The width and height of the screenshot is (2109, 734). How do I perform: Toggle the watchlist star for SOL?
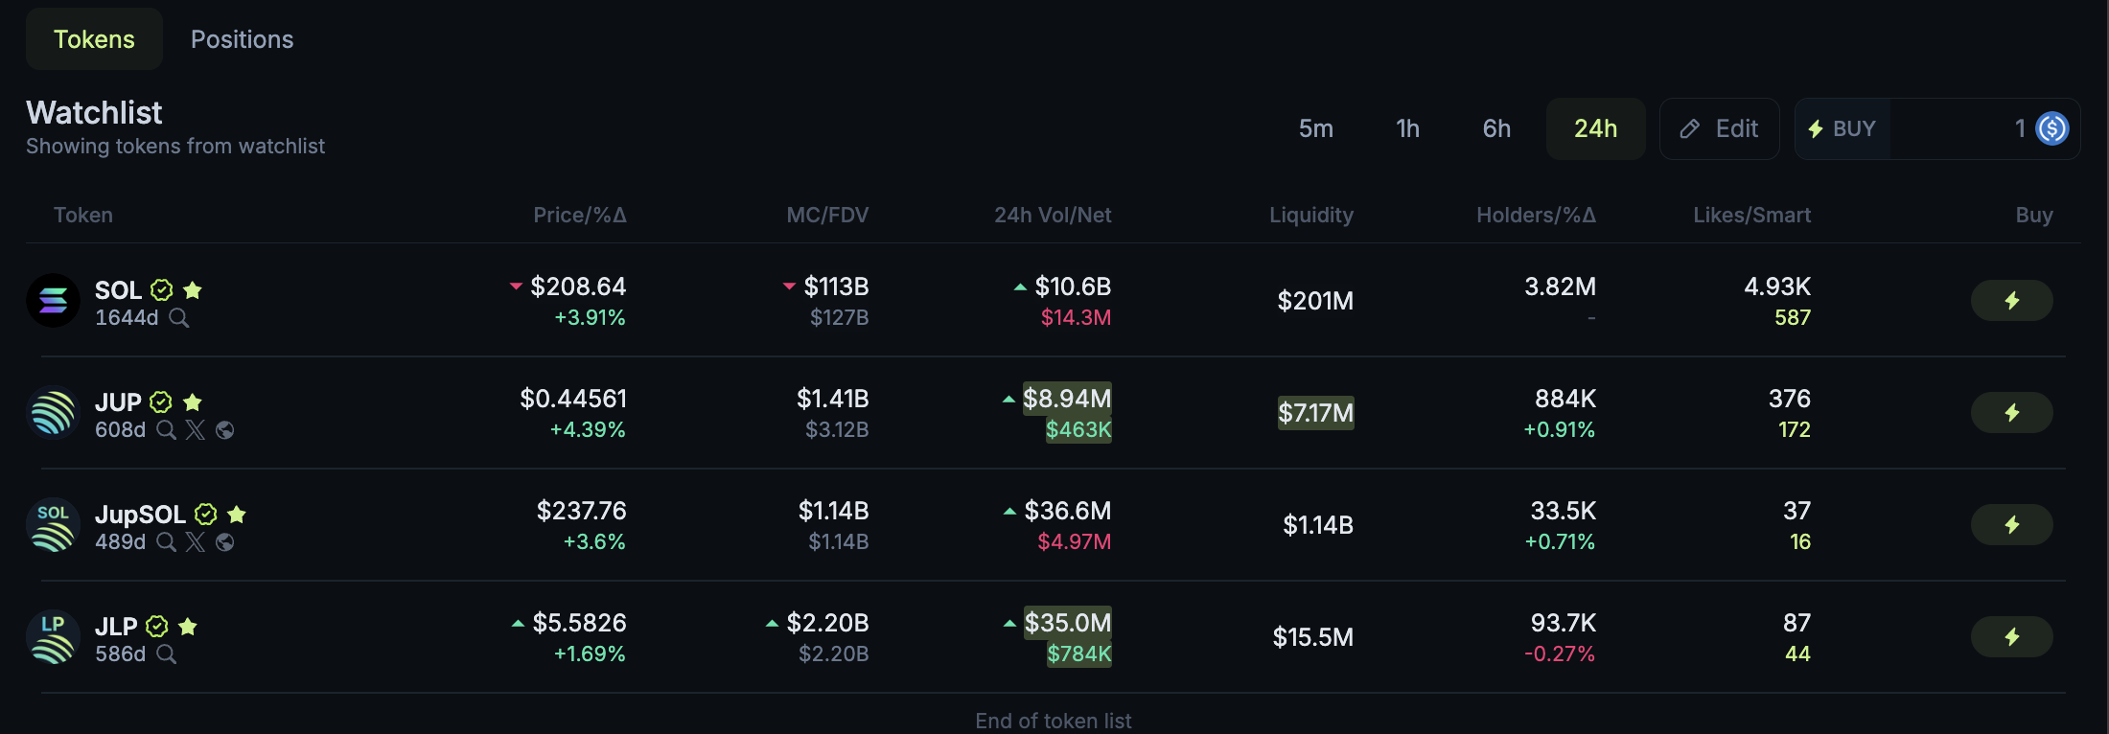coord(193,289)
